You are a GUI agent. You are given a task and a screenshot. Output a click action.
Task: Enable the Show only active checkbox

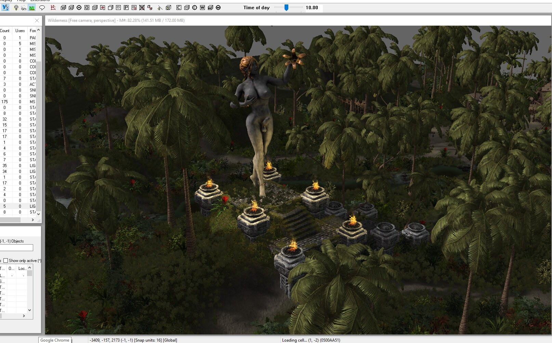6,260
